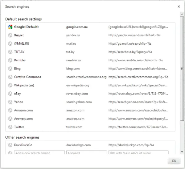Select the Creative Commons engine name
Screen dimensions: 185x169
(x=27, y=77)
